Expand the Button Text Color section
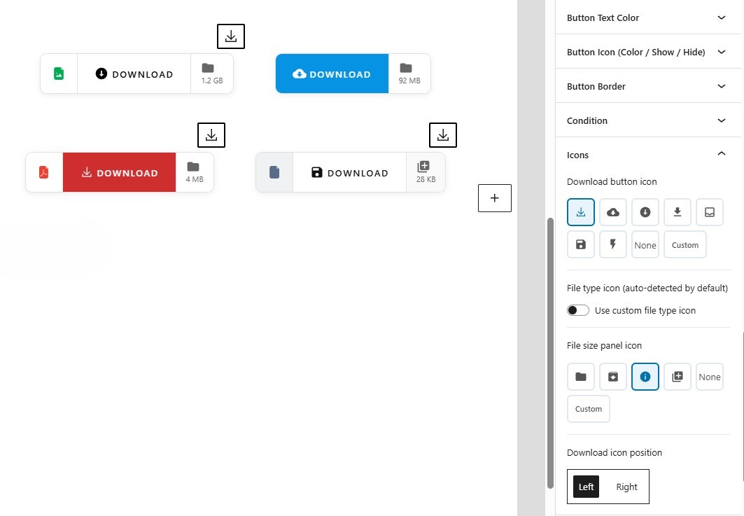The width and height of the screenshot is (744, 516). coord(647,18)
